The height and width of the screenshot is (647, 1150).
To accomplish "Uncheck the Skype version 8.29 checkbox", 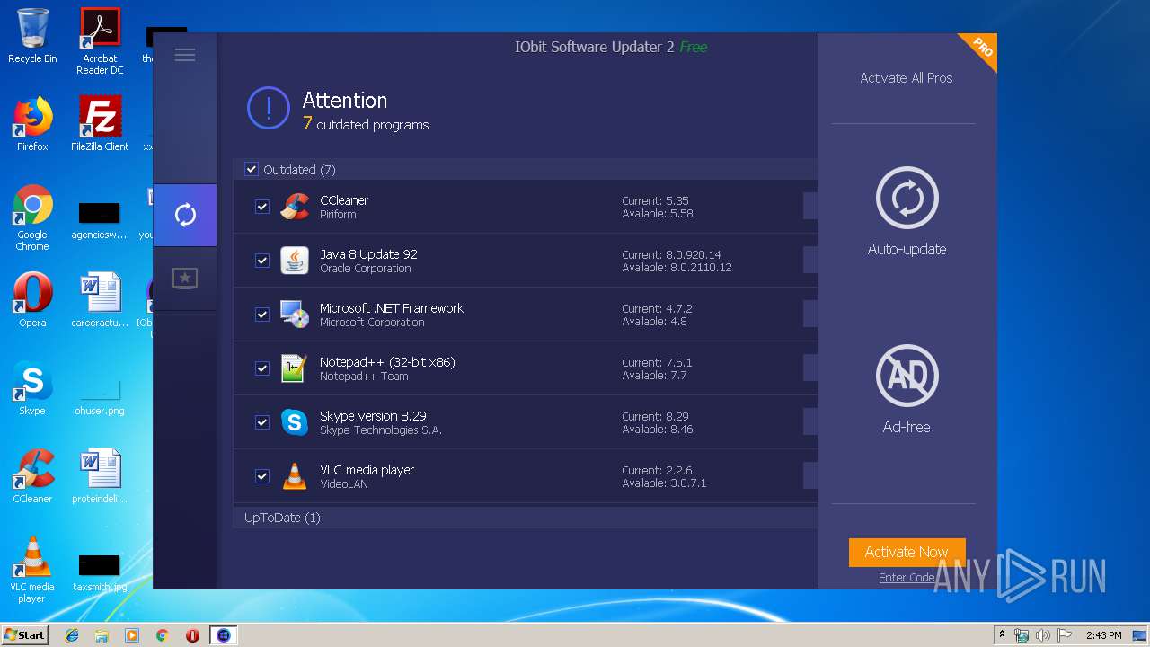I will click(x=262, y=422).
